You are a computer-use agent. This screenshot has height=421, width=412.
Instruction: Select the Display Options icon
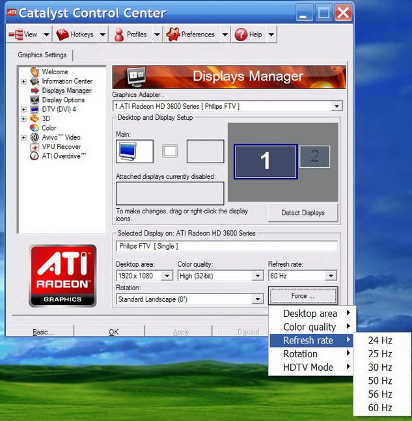point(34,100)
